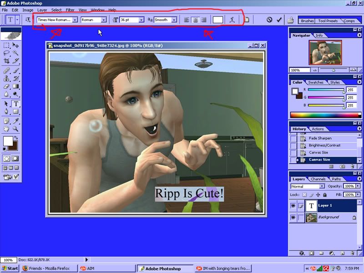
Task: Open the File menu
Action: coord(5,10)
